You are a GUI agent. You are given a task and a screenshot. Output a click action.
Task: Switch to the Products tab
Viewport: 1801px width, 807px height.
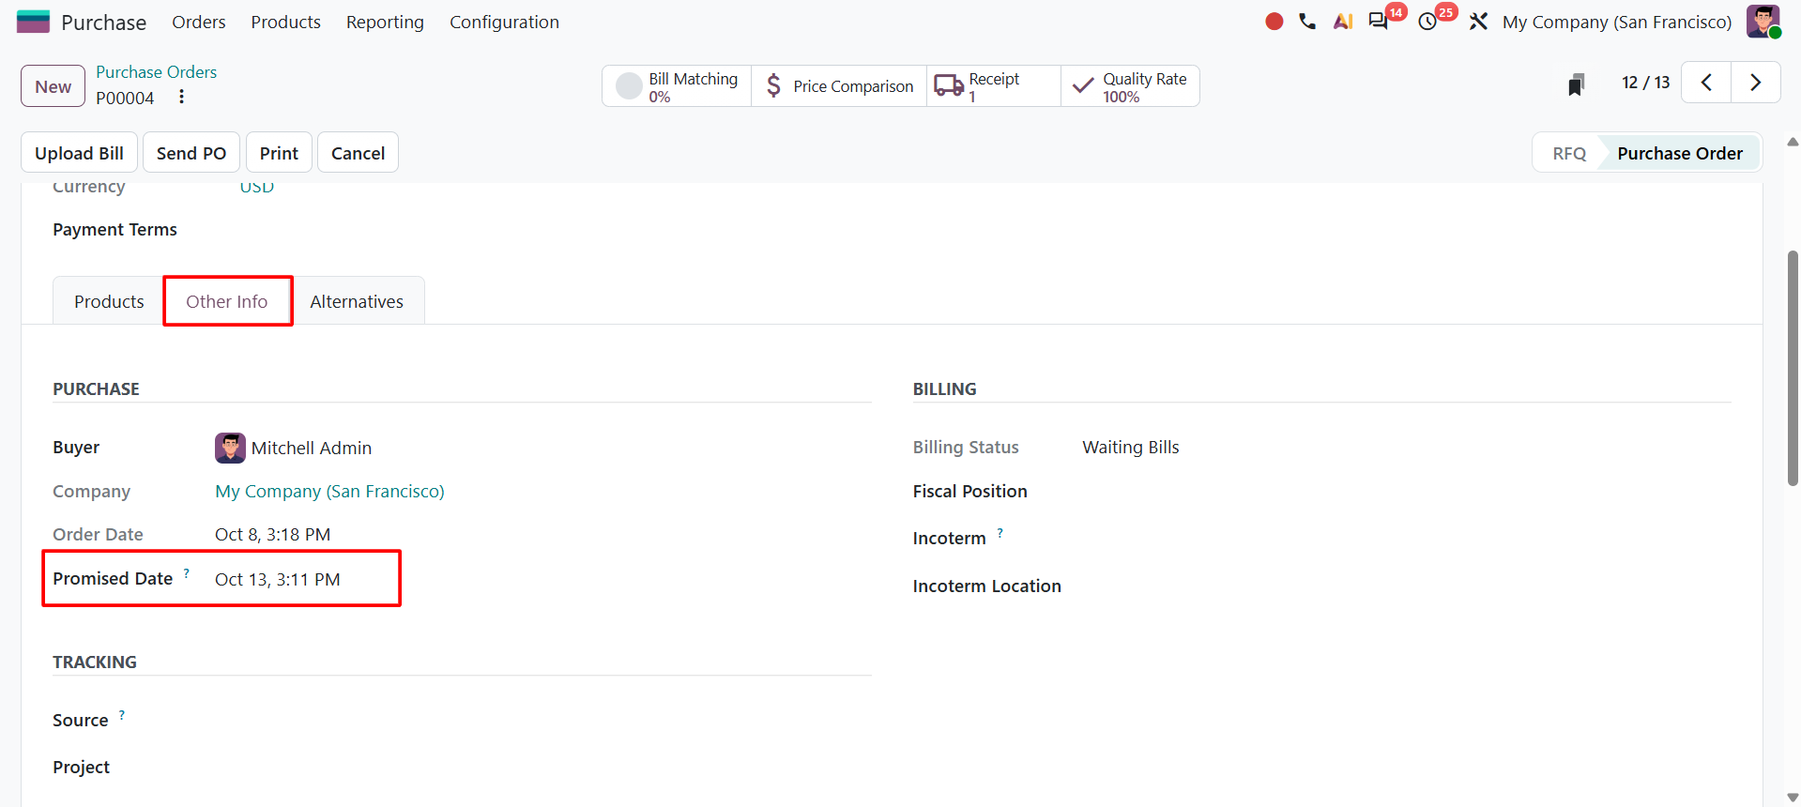tap(109, 301)
